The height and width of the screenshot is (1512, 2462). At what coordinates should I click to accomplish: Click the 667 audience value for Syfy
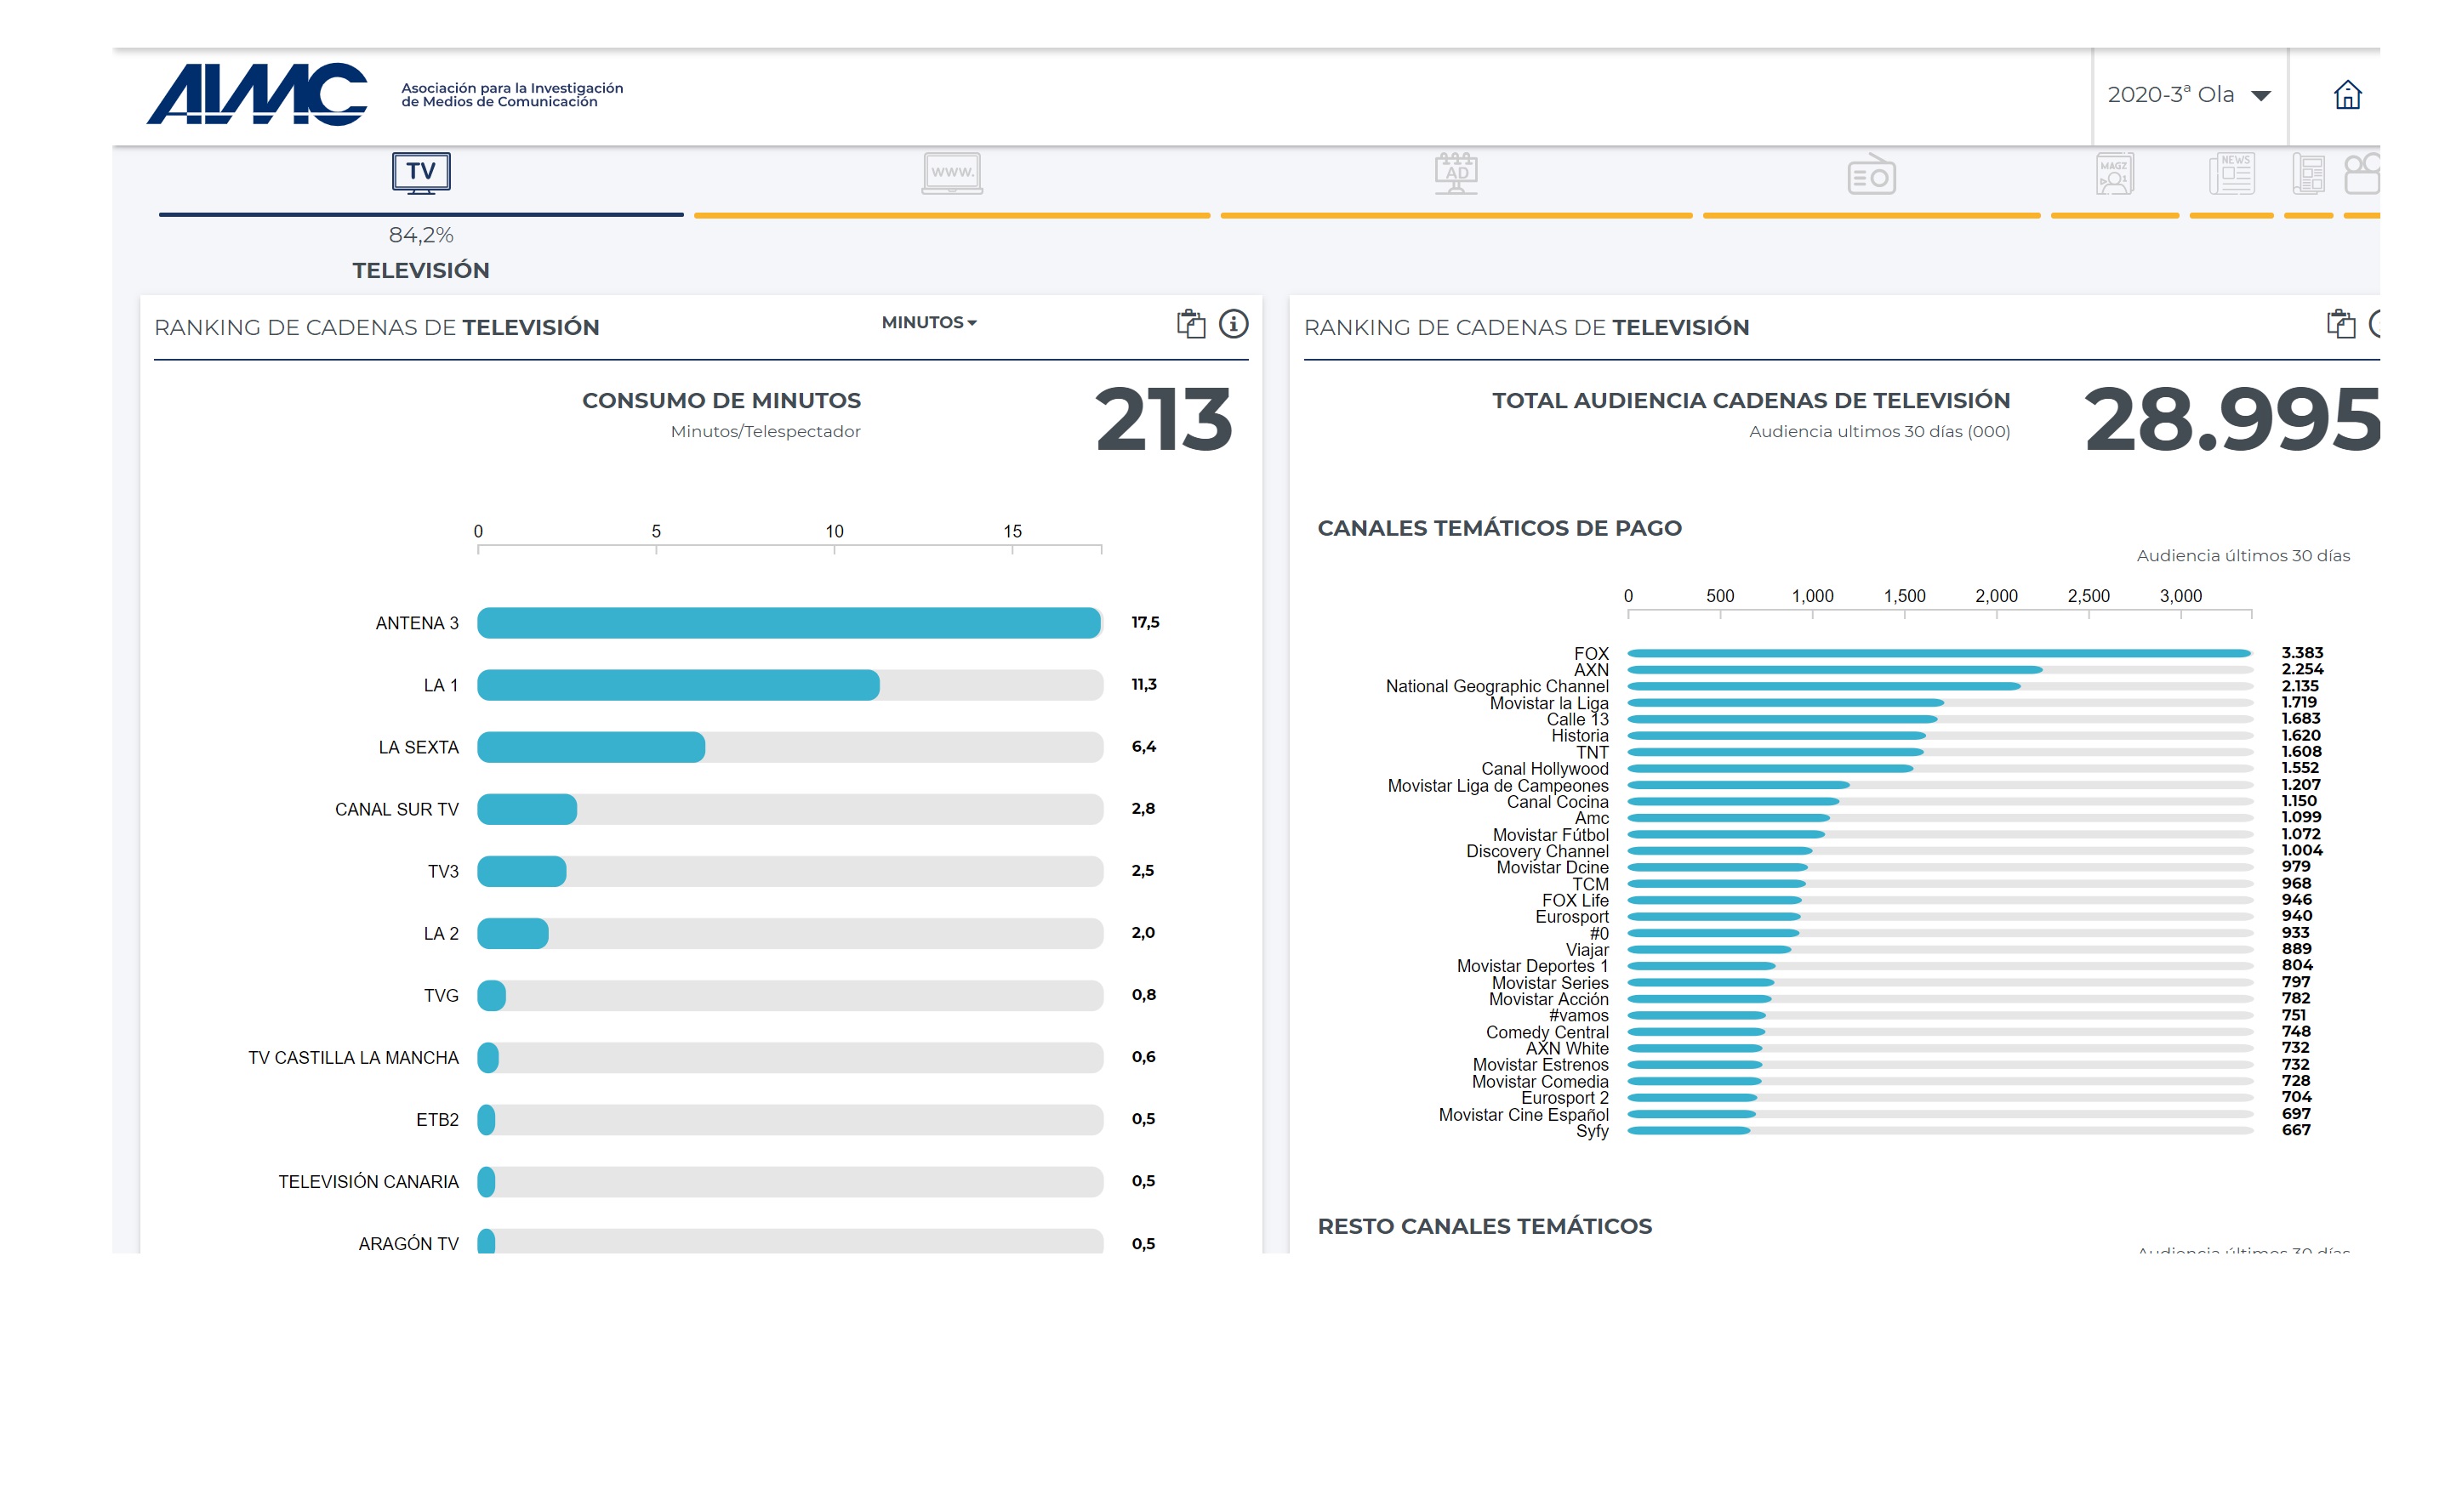(2296, 1130)
